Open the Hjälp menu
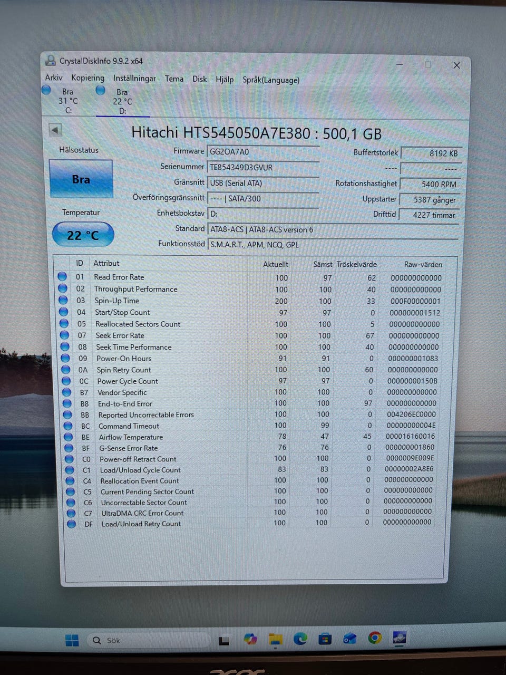 [x=225, y=80]
